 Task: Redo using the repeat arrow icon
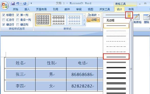pos(25,4)
